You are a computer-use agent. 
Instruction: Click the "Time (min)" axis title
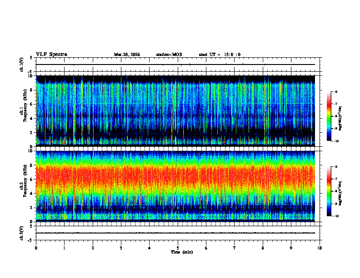[182, 252]
